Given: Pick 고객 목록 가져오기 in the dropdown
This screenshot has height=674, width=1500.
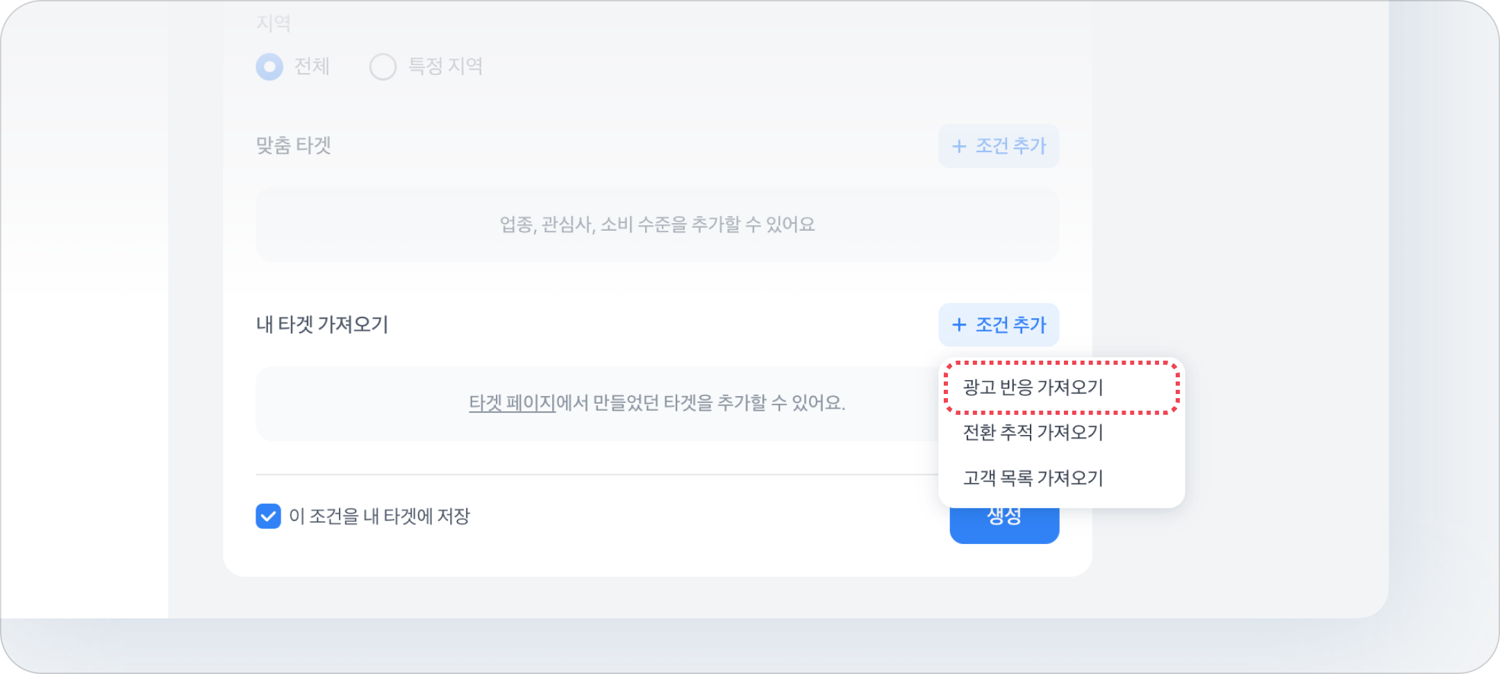Looking at the screenshot, I should point(1033,478).
